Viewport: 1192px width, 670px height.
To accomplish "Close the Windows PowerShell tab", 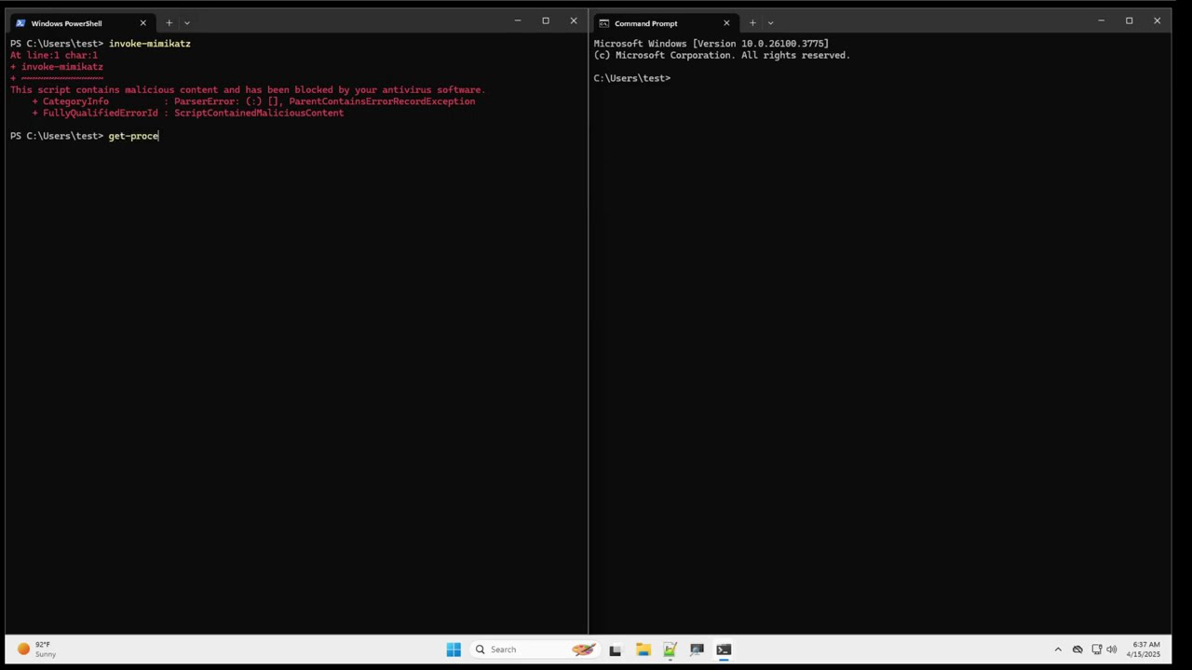I will click(142, 23).
